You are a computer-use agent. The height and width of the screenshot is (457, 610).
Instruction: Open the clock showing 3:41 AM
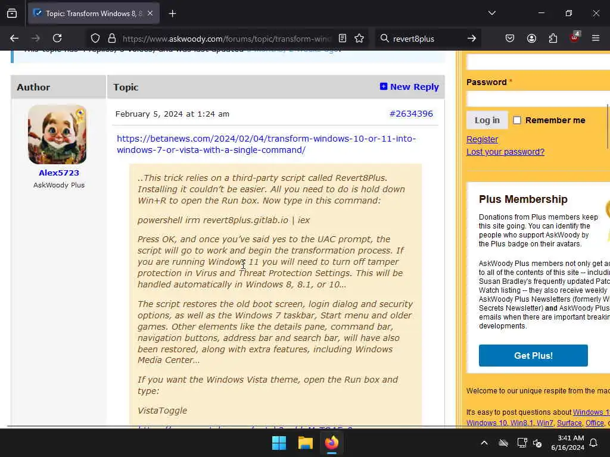click(568, 443)
